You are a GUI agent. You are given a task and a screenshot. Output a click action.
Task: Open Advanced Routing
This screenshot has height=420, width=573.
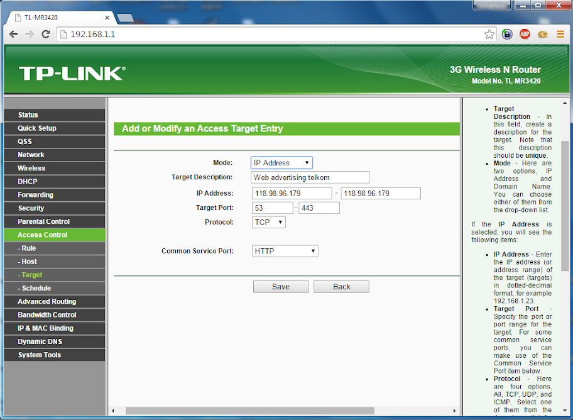55,302
